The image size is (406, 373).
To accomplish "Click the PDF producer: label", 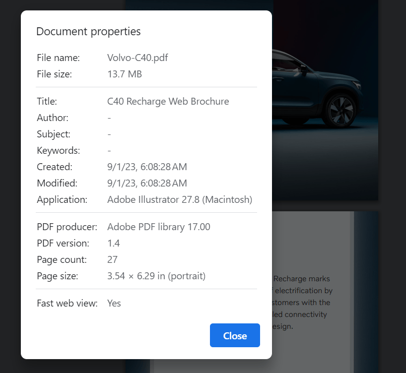I will coord(67,227).
